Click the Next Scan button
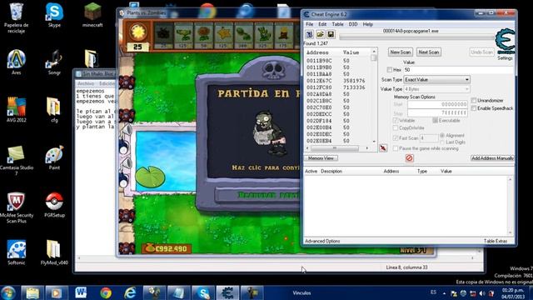The width and height of the screenshot is (533, 300). tap(429, 52)
